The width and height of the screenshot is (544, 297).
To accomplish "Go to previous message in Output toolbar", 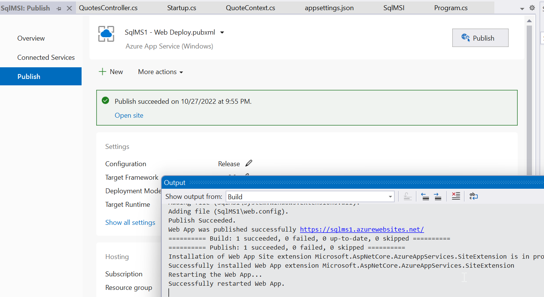I will click(425, 196).
